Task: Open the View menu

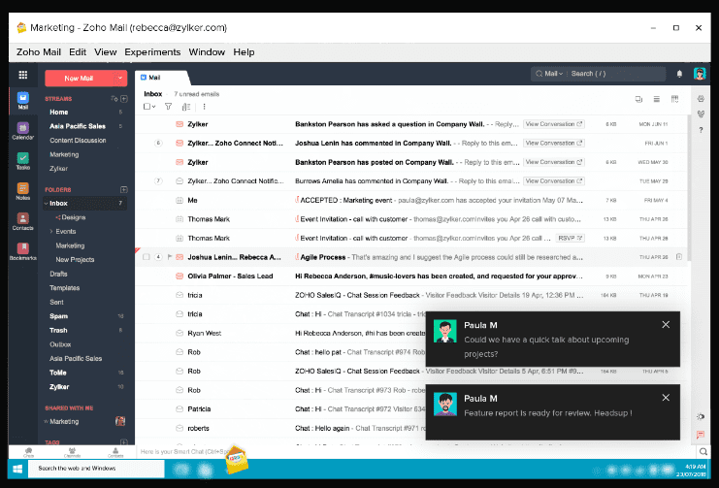Action: click(x=106, y=51)
